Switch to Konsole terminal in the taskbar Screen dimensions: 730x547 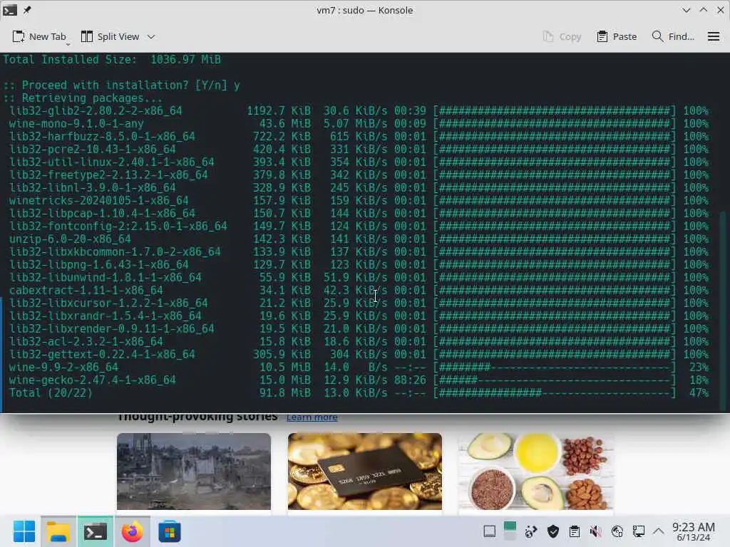(x=95, y=531)
